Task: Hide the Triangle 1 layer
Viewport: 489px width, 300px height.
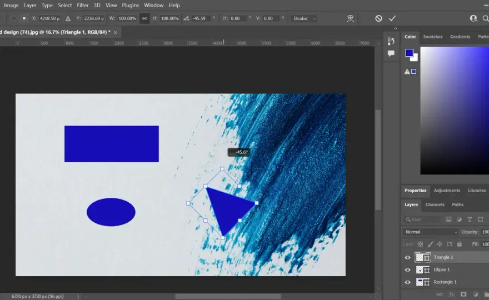Action: (x=407, y=258)
